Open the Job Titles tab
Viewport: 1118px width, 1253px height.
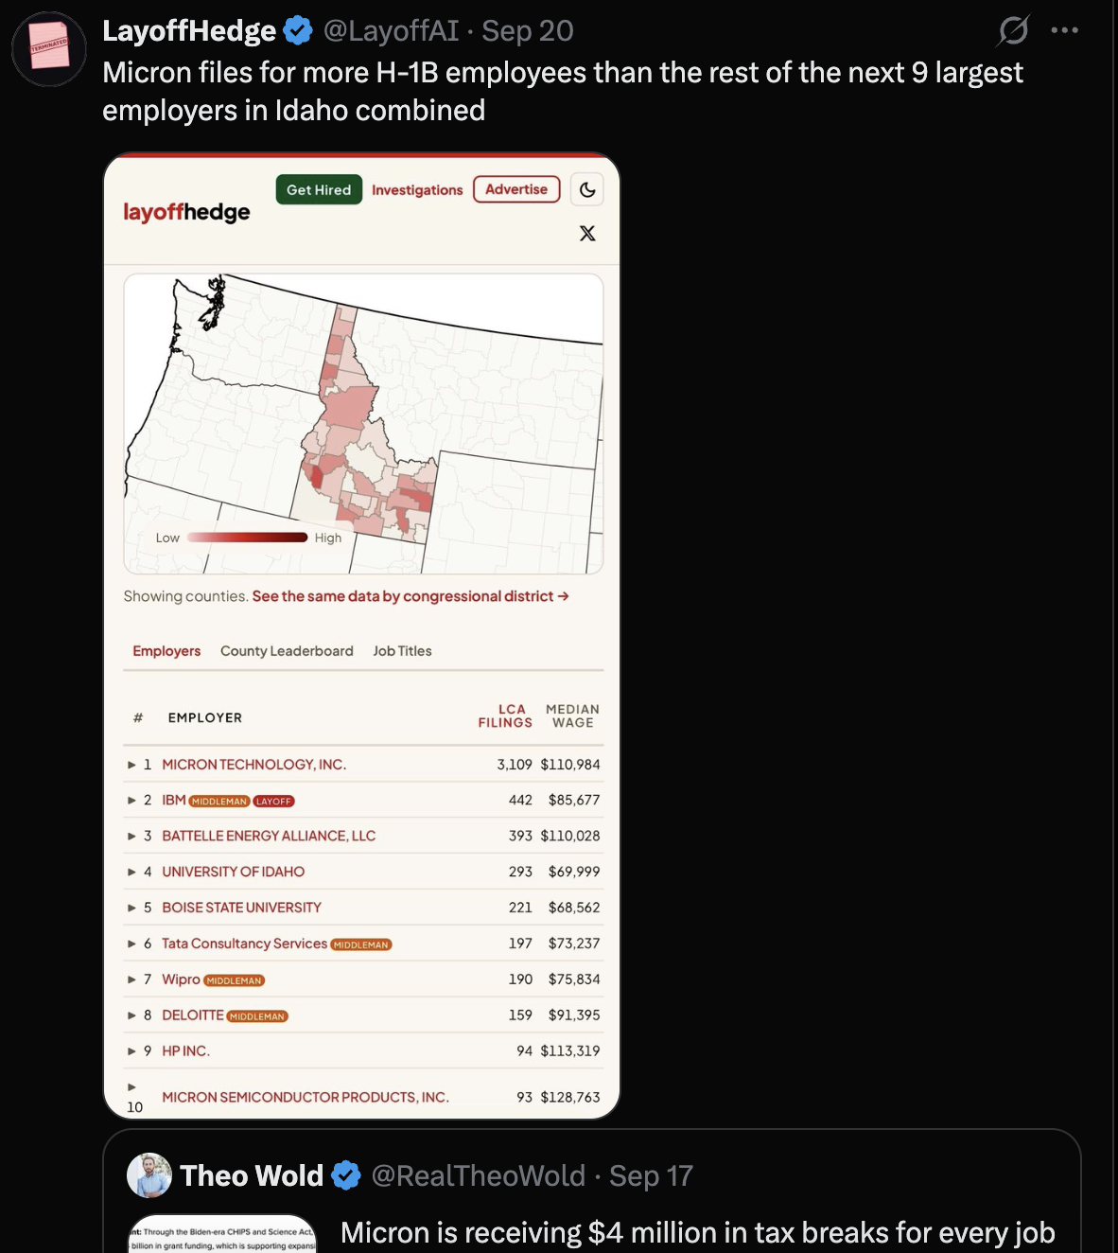coord(402,651)
